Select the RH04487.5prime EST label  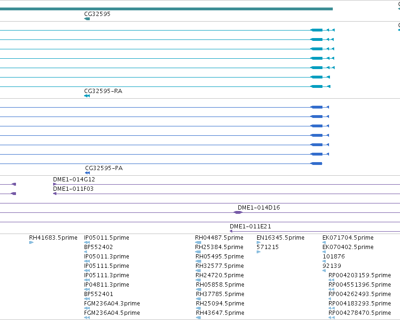[219, 238]
